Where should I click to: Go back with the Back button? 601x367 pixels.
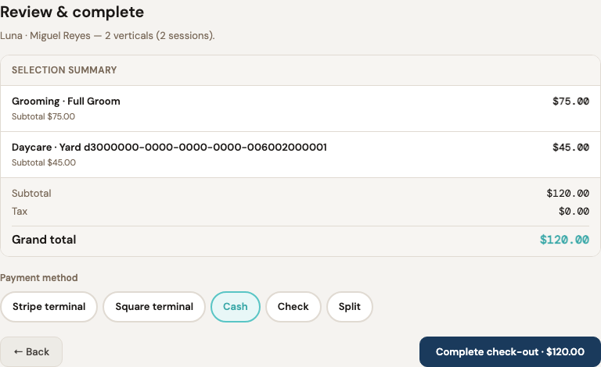click(31, 351)
